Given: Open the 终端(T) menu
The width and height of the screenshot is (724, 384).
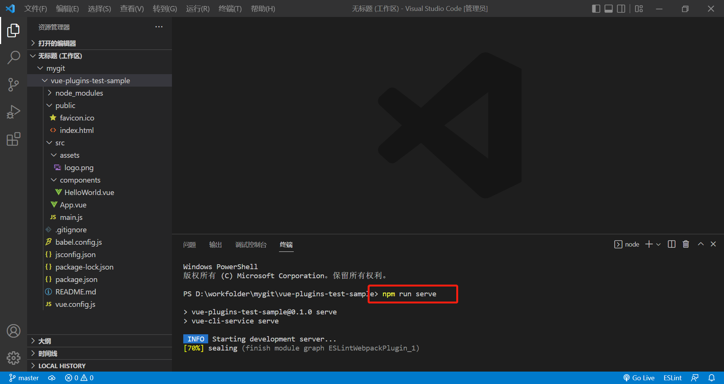Looking at the screenshot, I should (x=230, y=8).
